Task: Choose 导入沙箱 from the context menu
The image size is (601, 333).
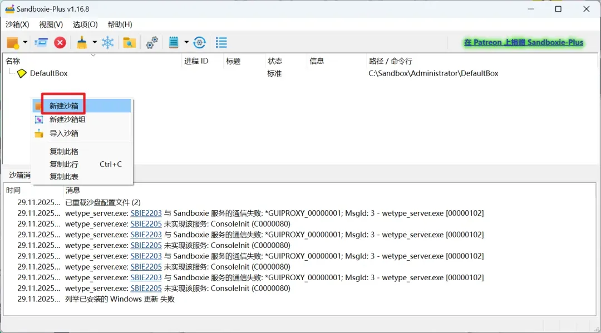Action: click(x=82, y=133)
